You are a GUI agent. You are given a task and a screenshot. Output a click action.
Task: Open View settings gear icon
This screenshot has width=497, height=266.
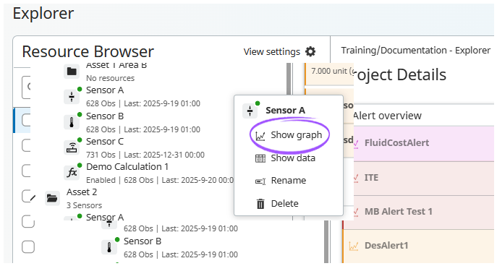(x=310, y=51)
